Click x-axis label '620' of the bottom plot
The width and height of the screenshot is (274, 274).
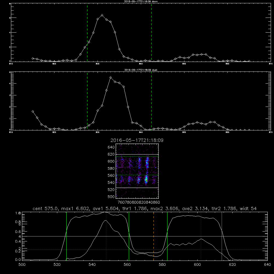point(232,264)
